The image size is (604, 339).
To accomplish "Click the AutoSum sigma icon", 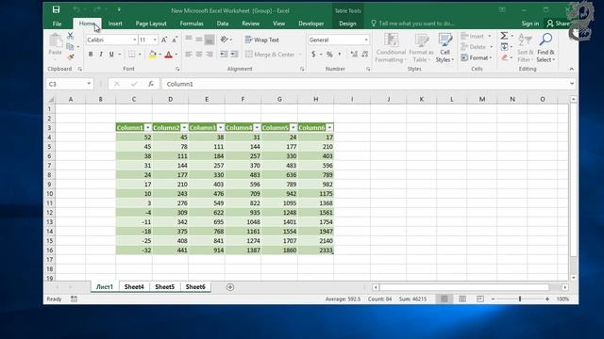I will coord(504,36).
